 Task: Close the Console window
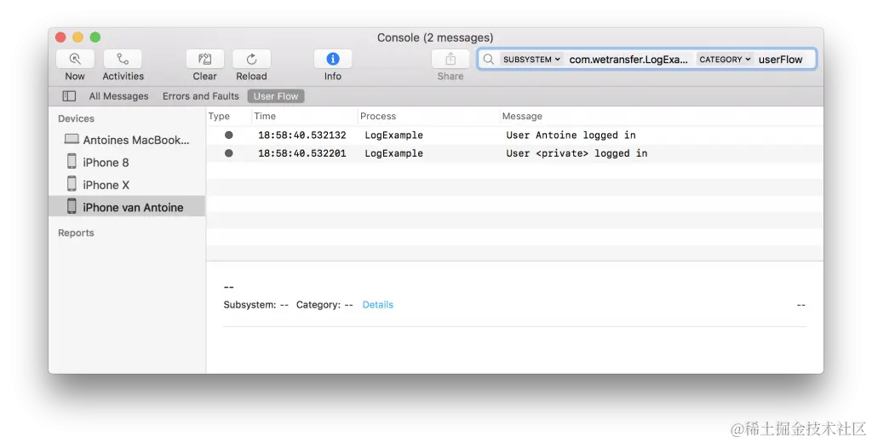click(60, 37)
